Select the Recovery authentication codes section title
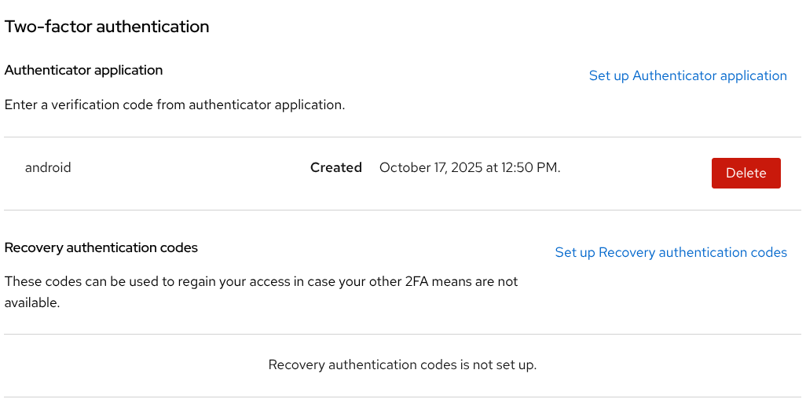806x410 pixels. [x=101, y=247]
